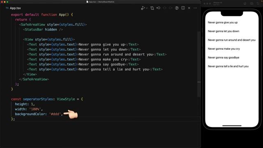Click the TS file icon on App.tsx tab
This screenshot has height=148, width=263.
(x=7, y=8)
